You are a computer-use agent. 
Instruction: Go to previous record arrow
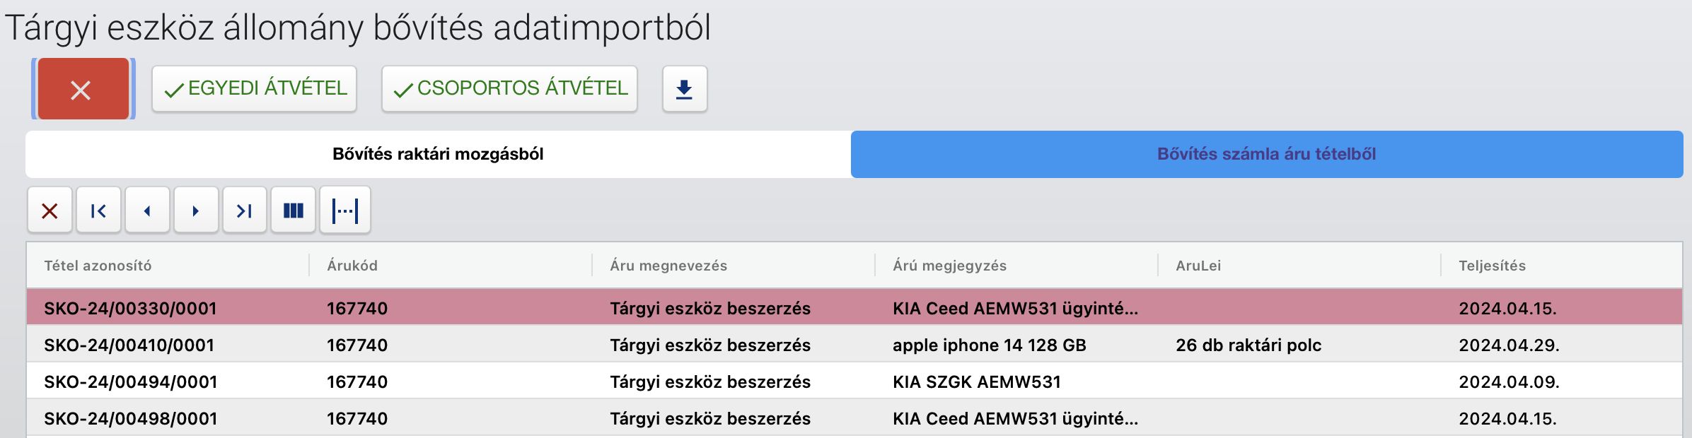(147, 210)
